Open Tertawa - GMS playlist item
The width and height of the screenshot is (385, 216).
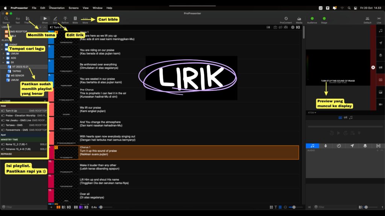click(24, 125)
